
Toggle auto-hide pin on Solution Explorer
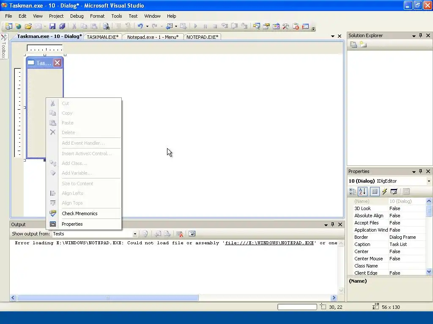[421, 35]
